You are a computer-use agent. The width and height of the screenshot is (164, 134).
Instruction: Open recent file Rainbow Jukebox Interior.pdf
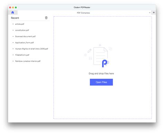(28, 61)
